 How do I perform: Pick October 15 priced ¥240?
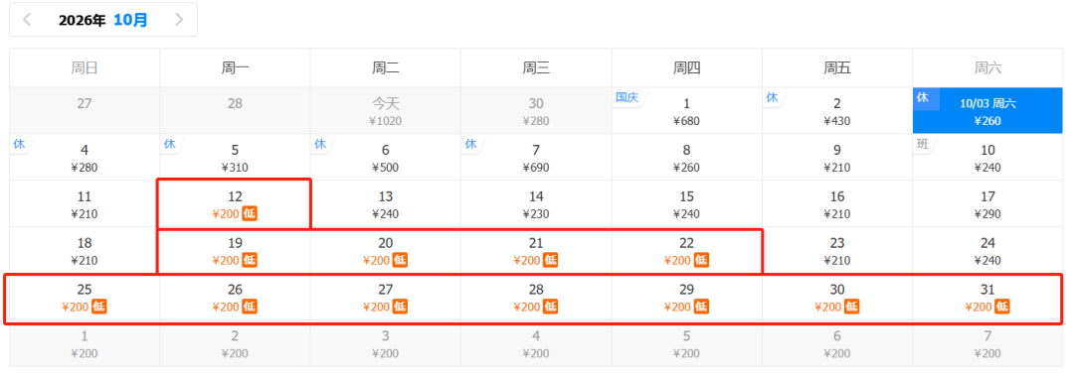click(687, 203)
